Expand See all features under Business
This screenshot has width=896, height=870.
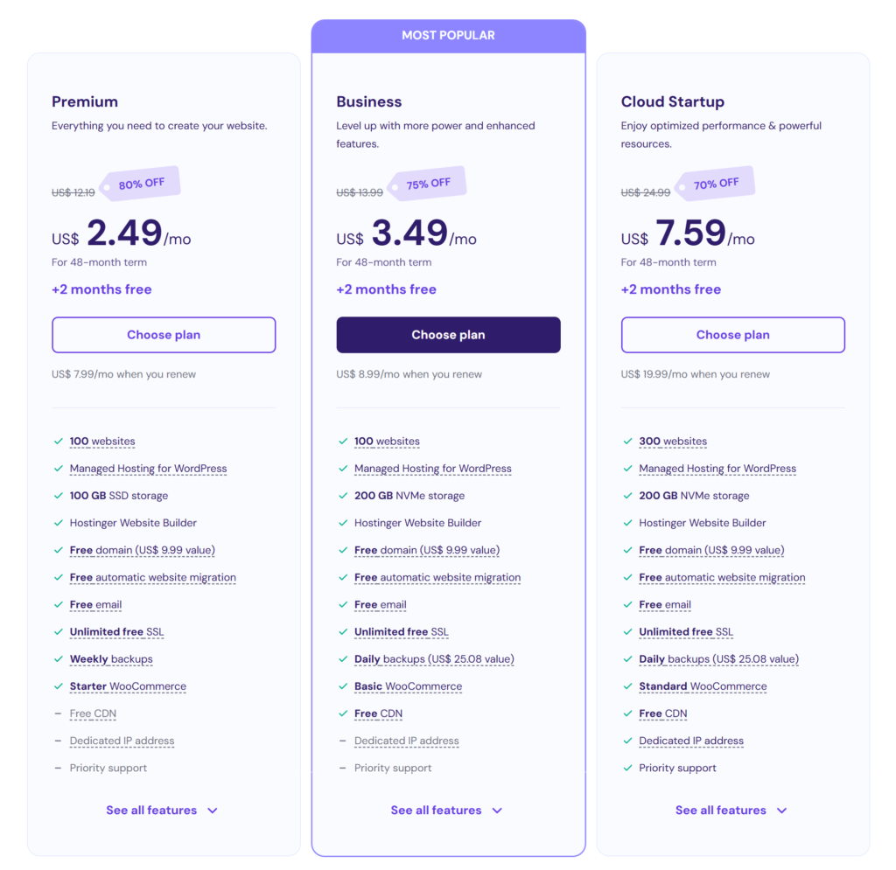(x=446, y=810)
